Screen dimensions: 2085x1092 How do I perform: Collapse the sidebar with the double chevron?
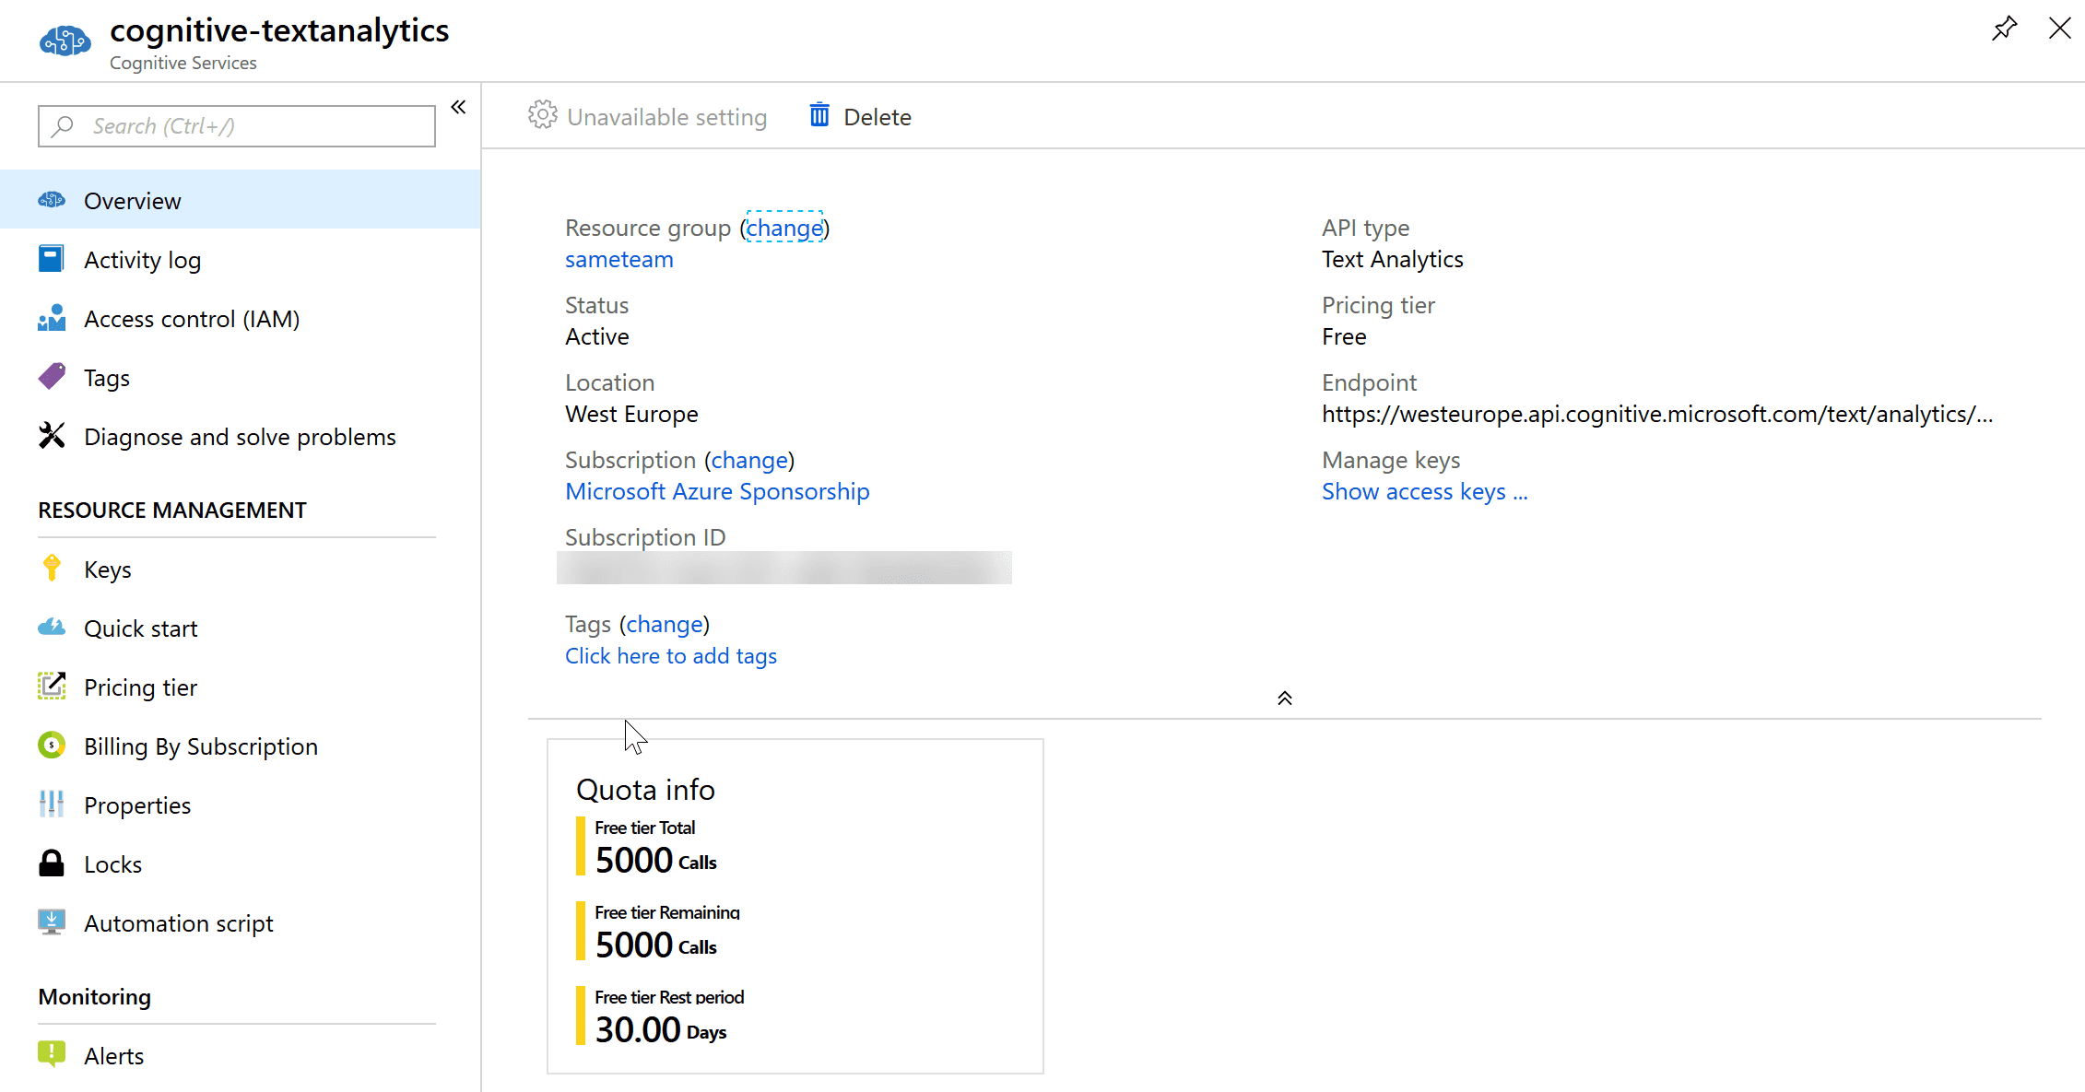(458, 107)
